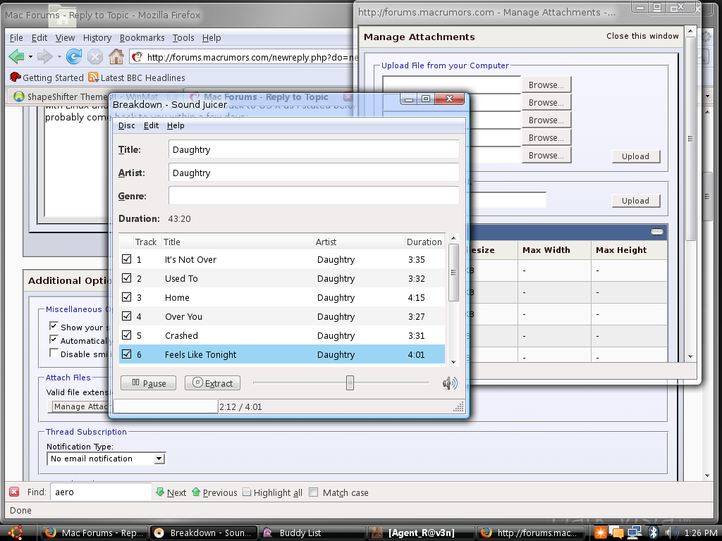Switch to Buddy List taskbar item
This screenshot has height=541, width=722.
312,533
